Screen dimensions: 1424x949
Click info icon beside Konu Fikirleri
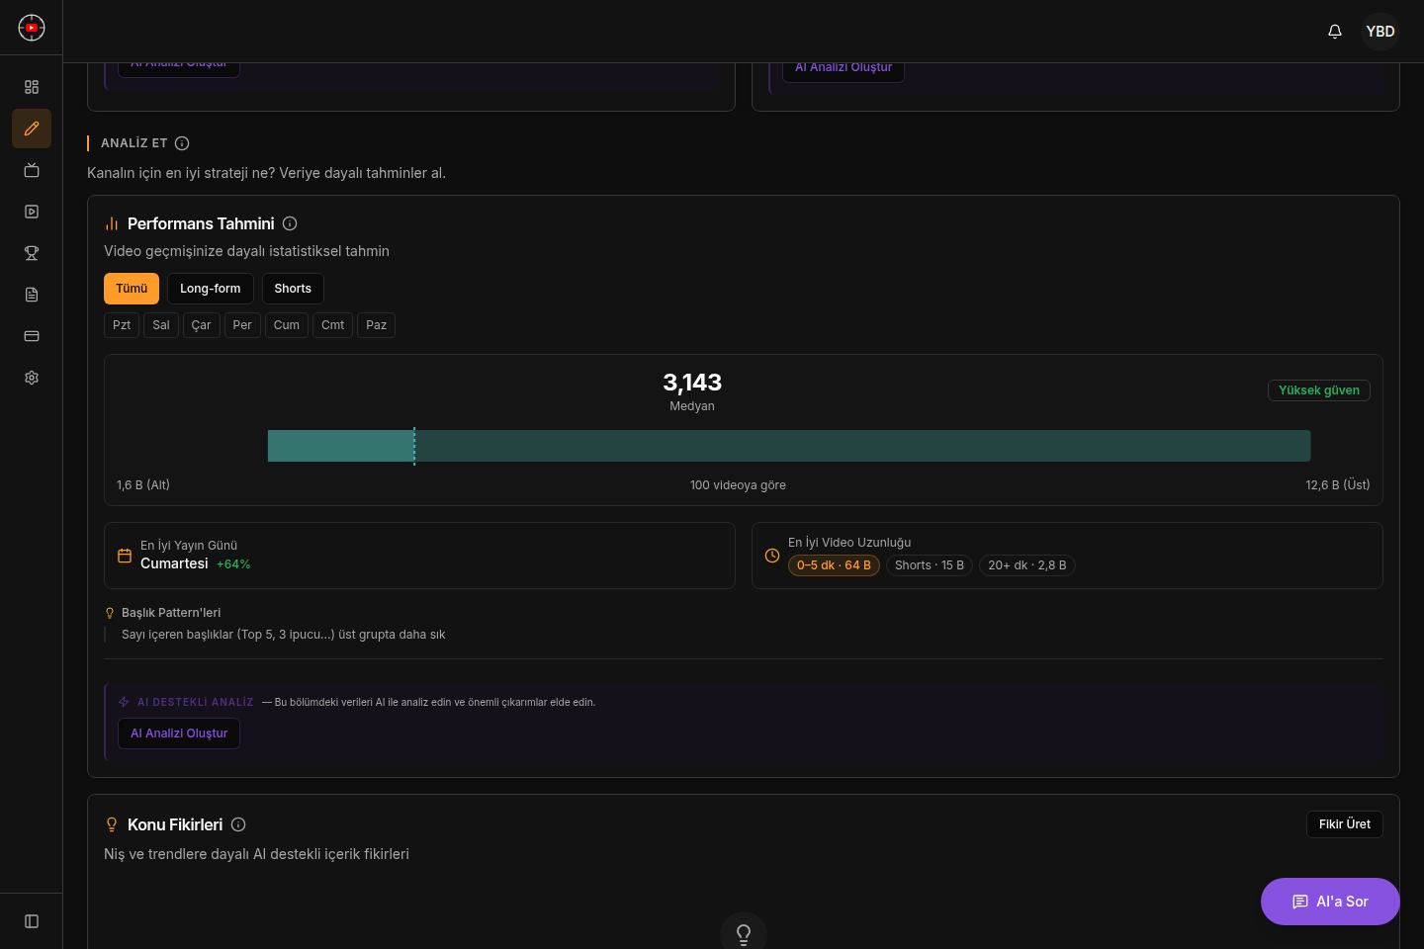pos(238,824)
